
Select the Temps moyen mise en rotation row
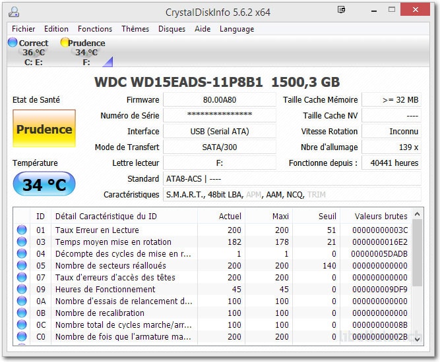pos(212,242)
